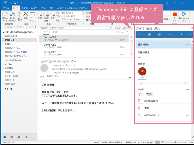
Task: Open the 日付 sort dropdown
Action: tap(120, 32)
